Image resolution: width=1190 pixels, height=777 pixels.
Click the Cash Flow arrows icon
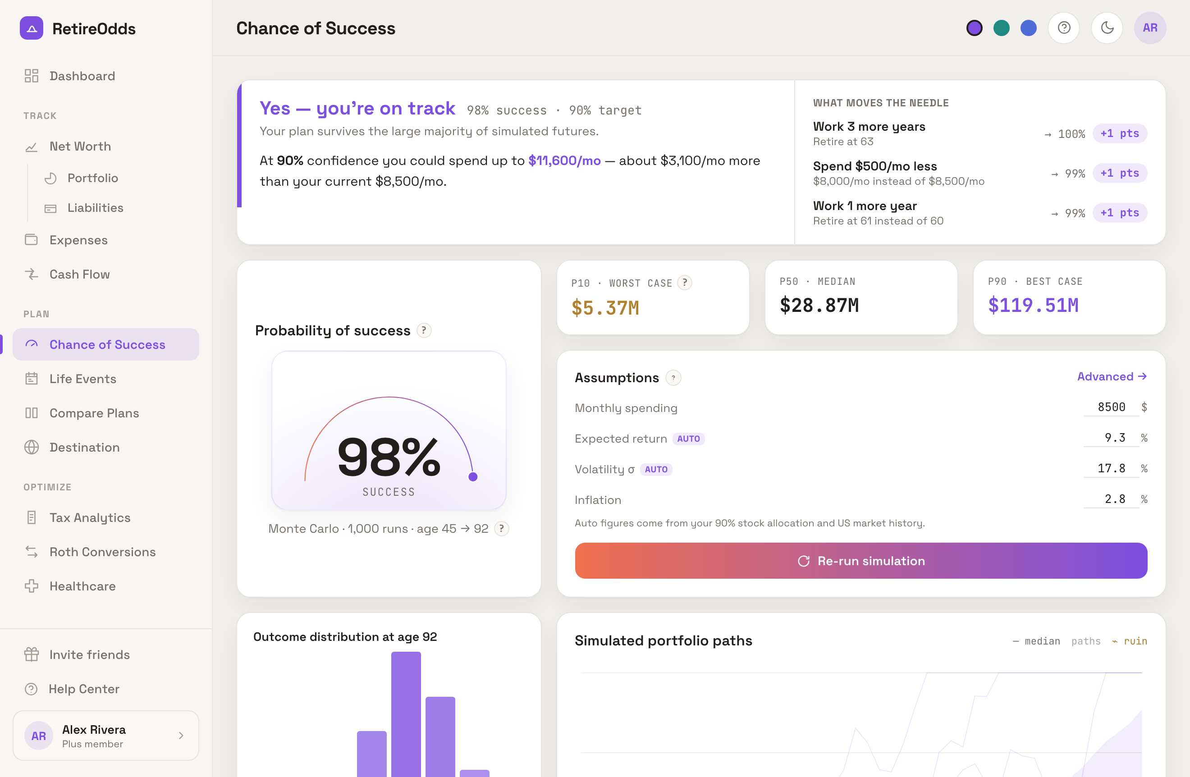(x=32, y=274)
